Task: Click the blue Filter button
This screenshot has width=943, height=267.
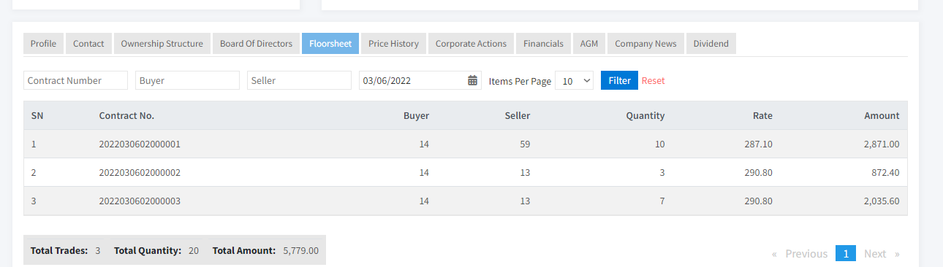Action: coord(619,80)
